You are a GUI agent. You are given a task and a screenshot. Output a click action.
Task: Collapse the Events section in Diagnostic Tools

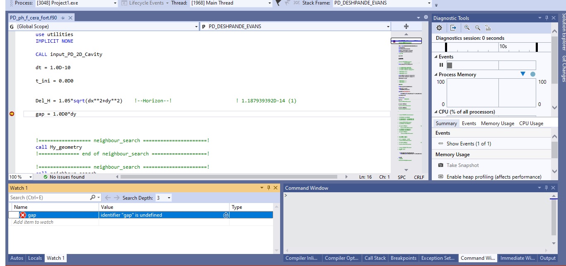click(436, 57)
